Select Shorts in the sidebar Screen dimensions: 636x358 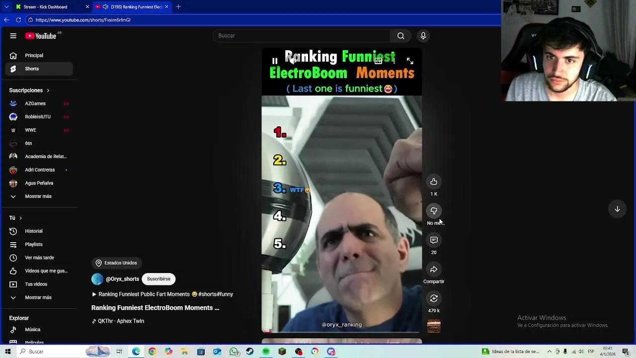(x=39, y=69)
